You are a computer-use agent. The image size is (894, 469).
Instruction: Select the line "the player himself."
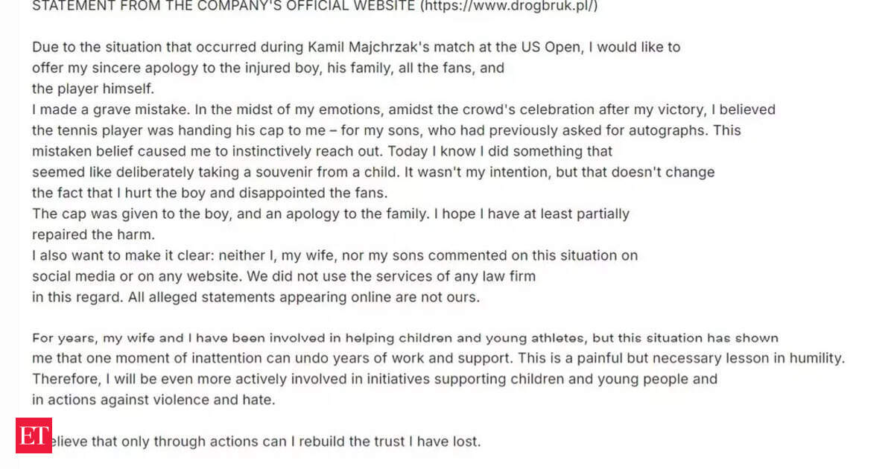pyautogui.click(x=92, y=89)
